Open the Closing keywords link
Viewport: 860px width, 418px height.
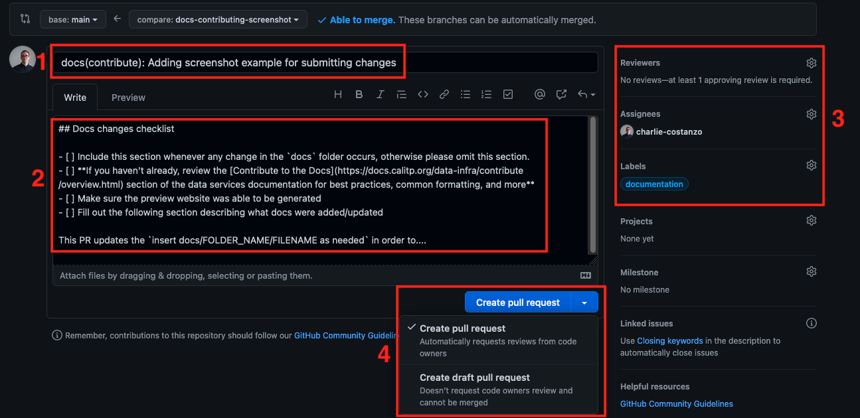669,341
